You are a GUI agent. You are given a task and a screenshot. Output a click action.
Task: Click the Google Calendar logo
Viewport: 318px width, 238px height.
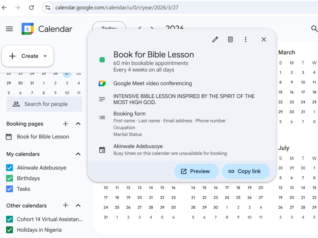point(28,29)
